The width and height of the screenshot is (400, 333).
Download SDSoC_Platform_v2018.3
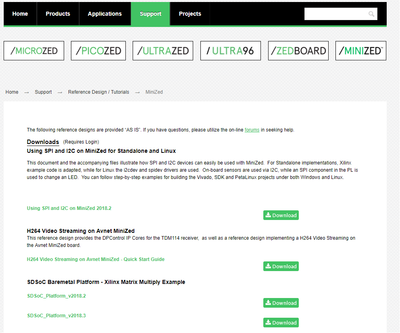(281, 323)
